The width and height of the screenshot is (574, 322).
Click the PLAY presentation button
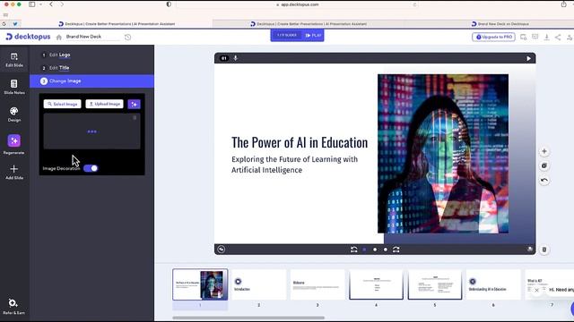point(313,36)
